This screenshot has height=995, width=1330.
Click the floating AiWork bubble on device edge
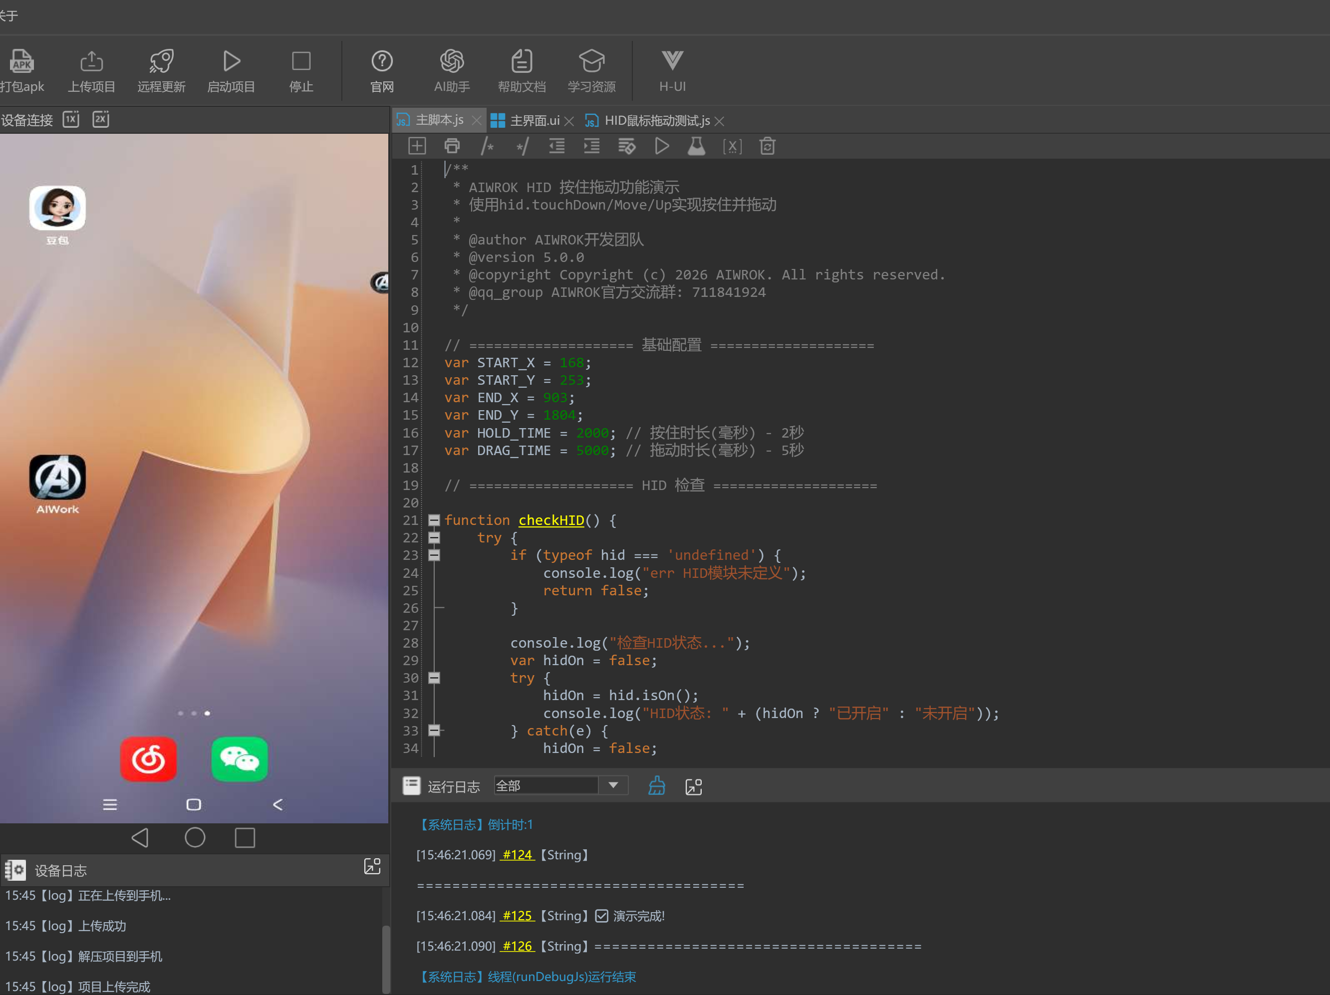[380, 282]
